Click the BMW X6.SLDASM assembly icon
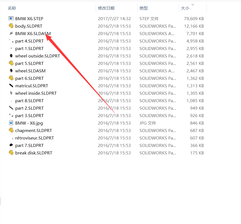 tap(11, 33)
